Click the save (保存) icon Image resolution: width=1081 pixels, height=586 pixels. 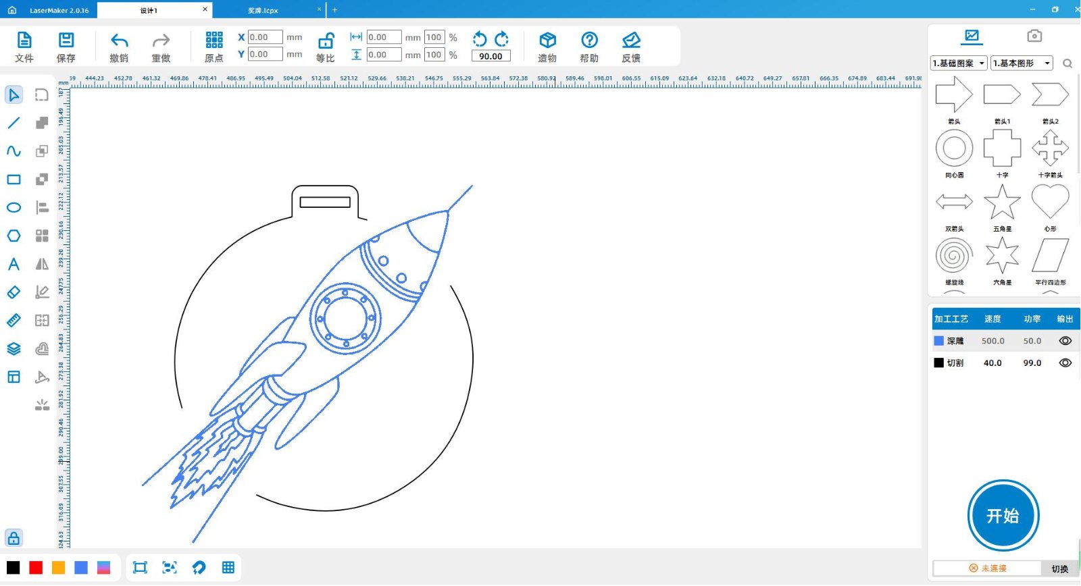66,41
